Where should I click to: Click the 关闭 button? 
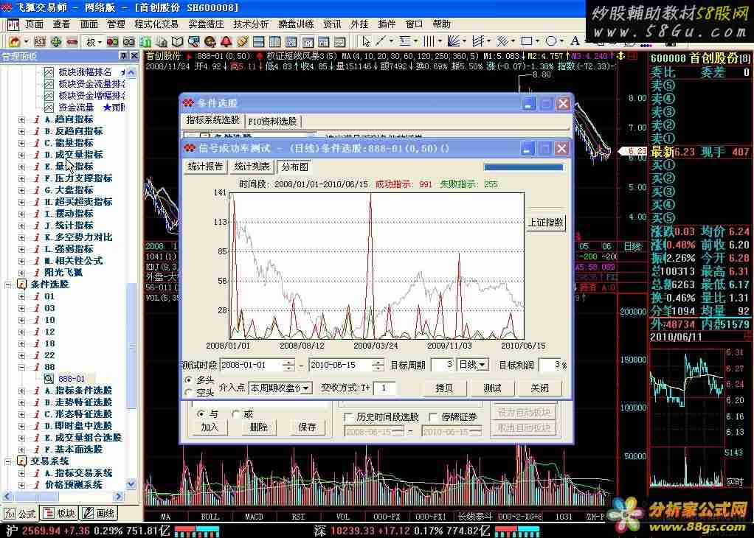click(x=539, y=388)
